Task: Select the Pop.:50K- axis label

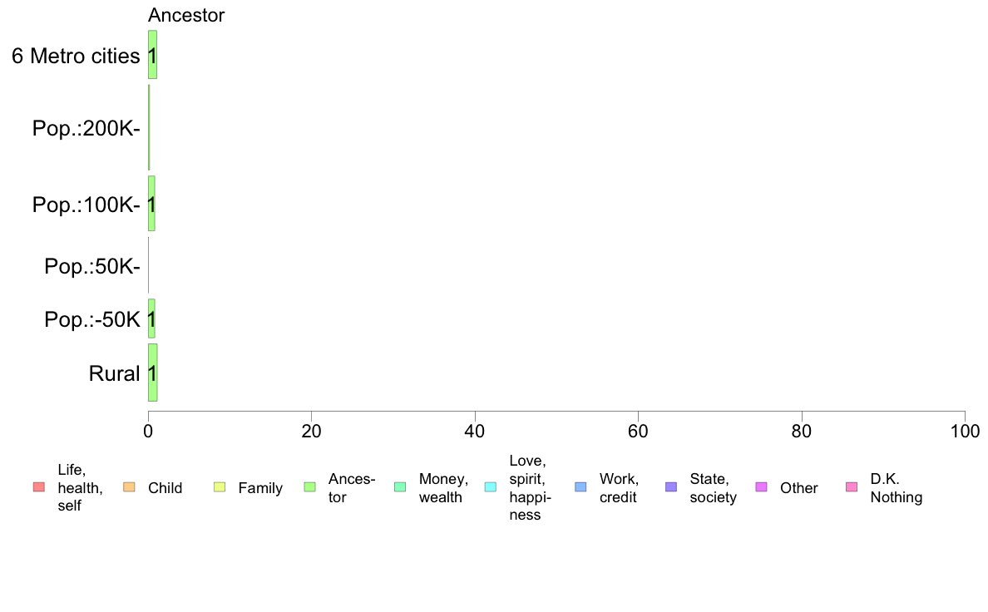Action: tap(92, 266)
